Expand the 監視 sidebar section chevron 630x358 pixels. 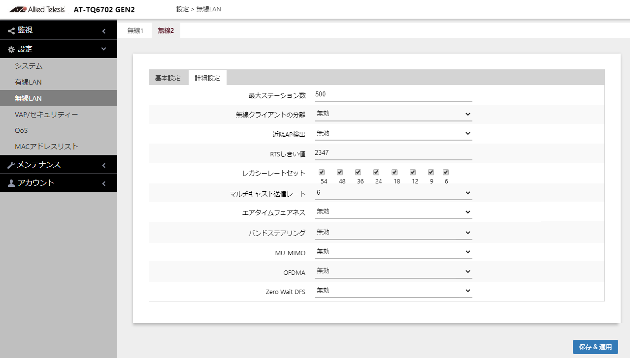tap(103, 30)
